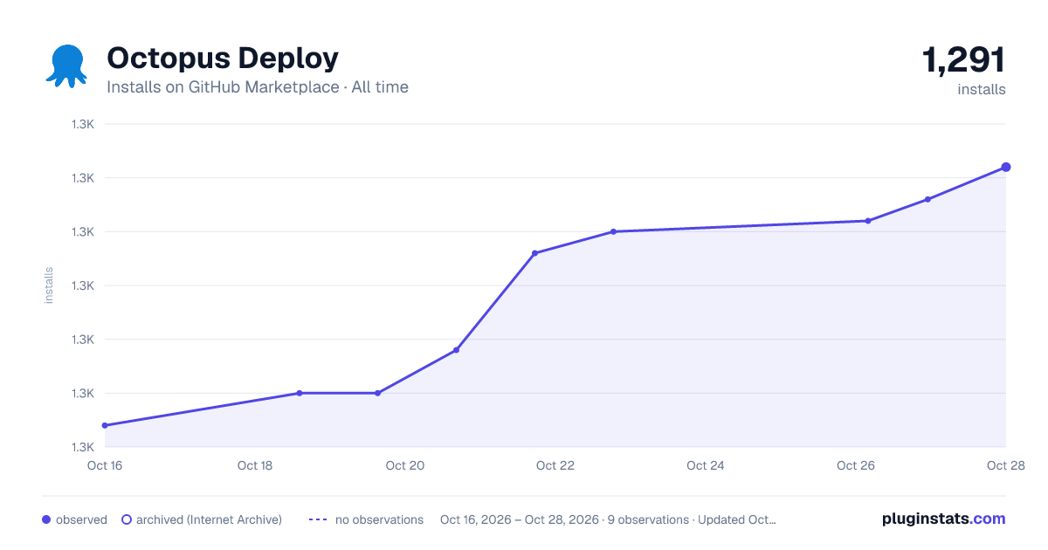Click the vertical 'installs' y-axis title

point(49,285)
